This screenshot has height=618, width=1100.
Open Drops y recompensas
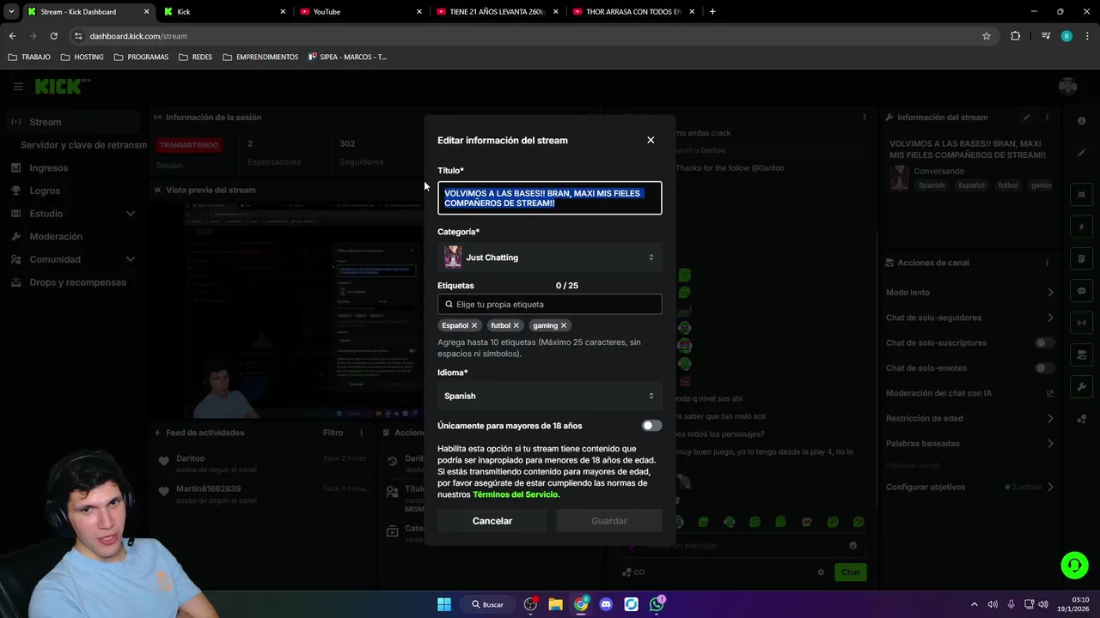(77, 282)
